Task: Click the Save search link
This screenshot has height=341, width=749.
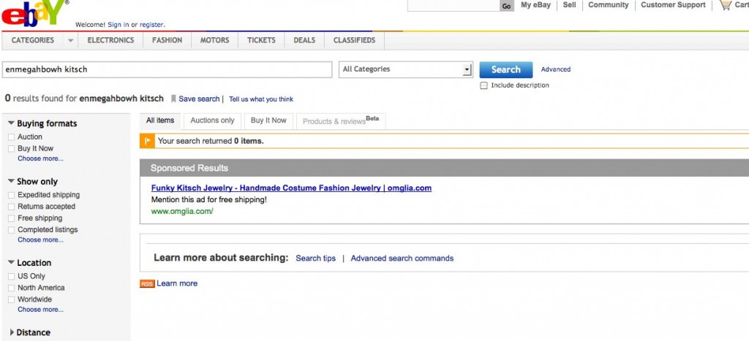Action: tap(199, 99)
